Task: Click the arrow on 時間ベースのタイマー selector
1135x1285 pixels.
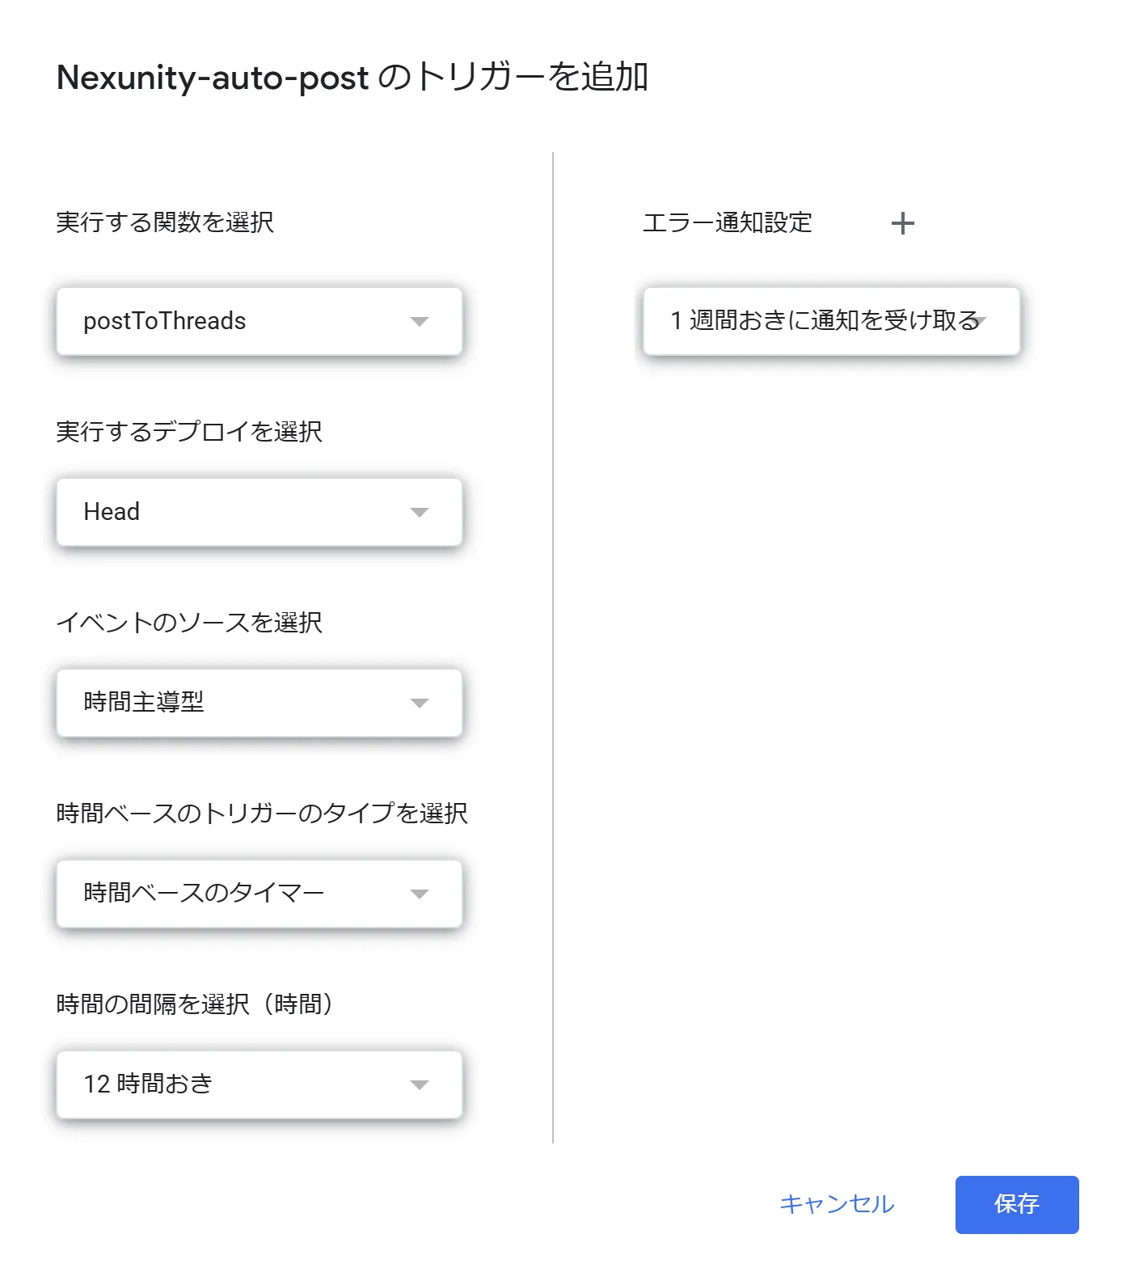Action: 420,894
